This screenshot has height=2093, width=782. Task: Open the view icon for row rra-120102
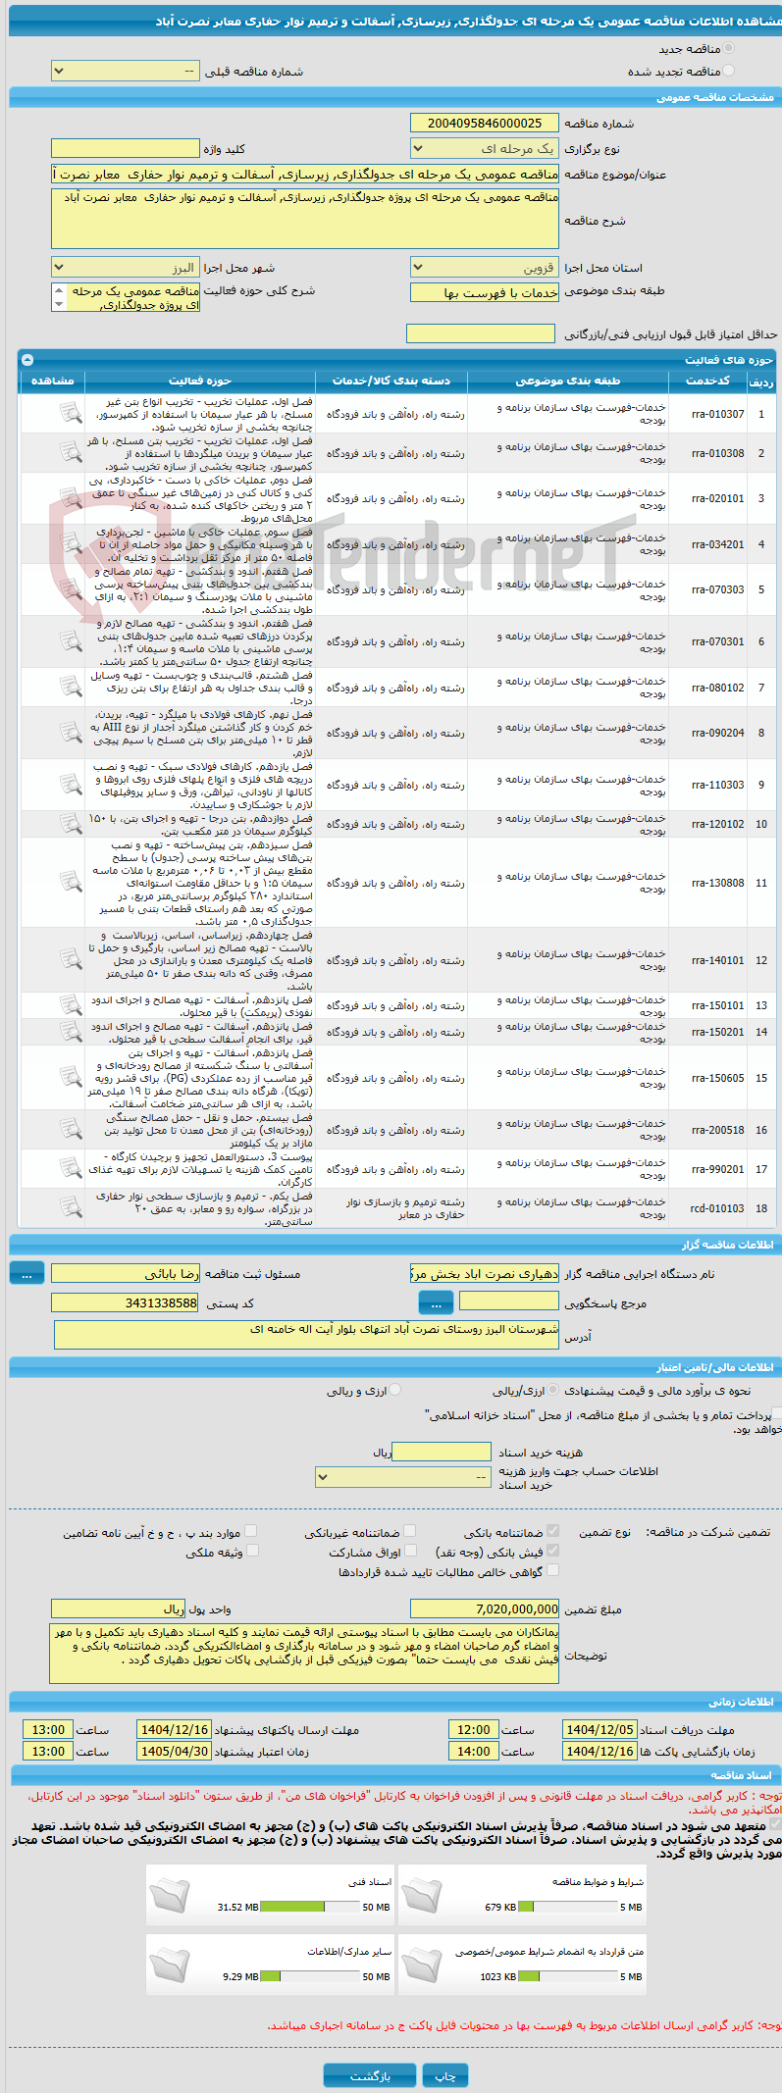click(71, 824)
